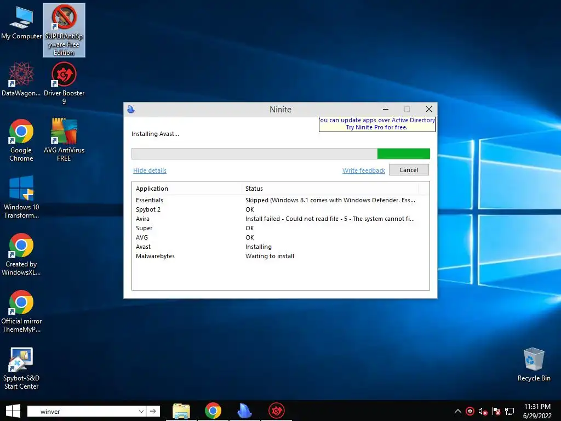
Task: Open File Explorer from the taskbar
Action: 181,411
